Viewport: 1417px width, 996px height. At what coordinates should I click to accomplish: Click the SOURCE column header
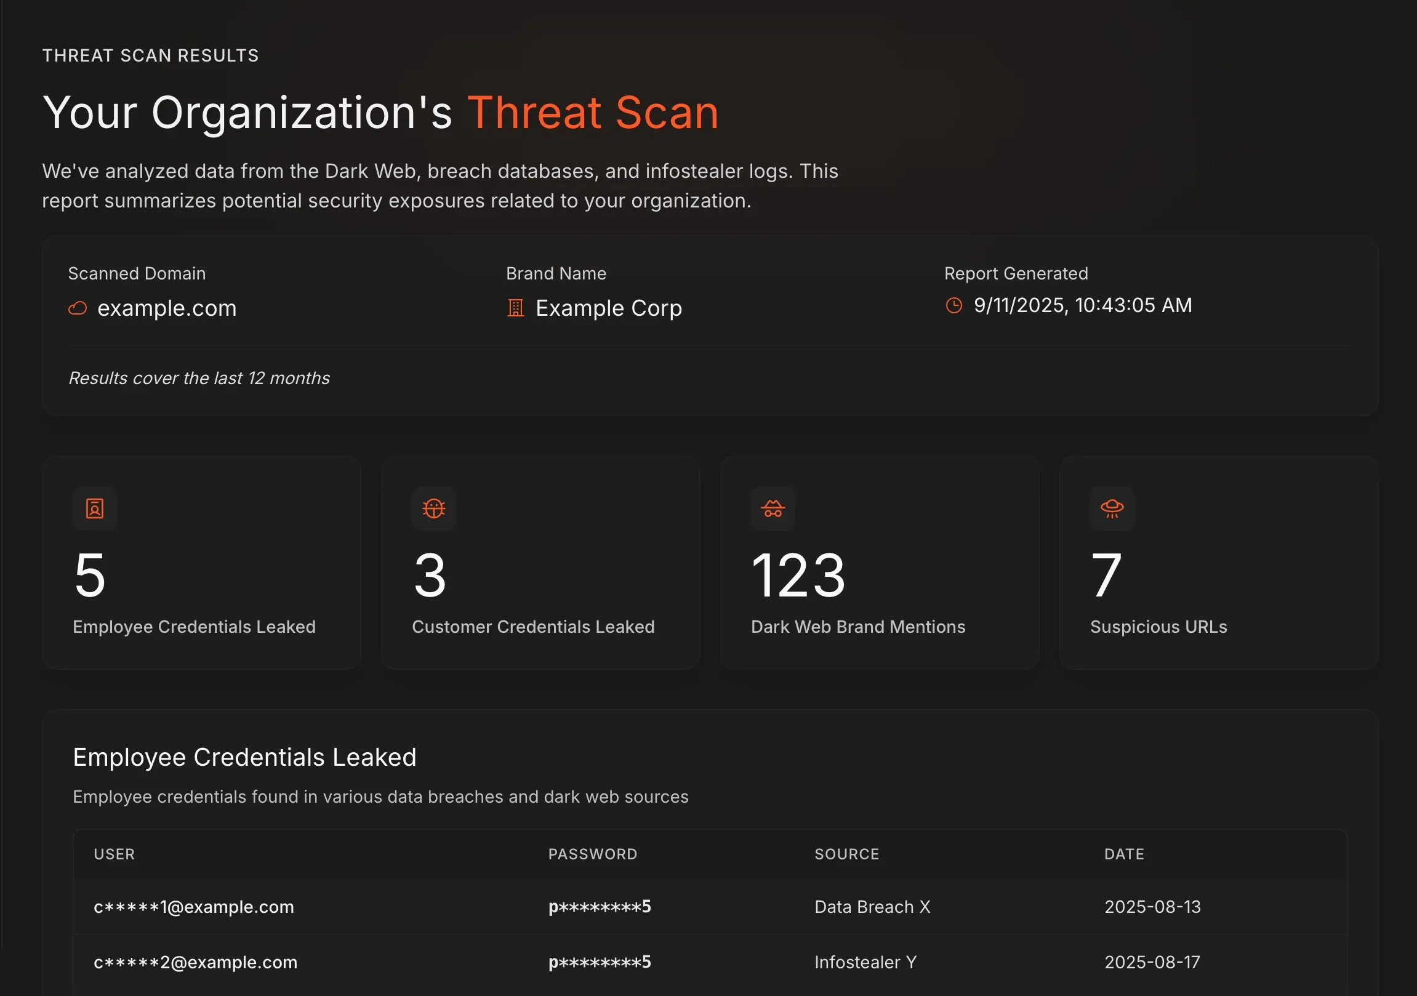coord(846,854)
